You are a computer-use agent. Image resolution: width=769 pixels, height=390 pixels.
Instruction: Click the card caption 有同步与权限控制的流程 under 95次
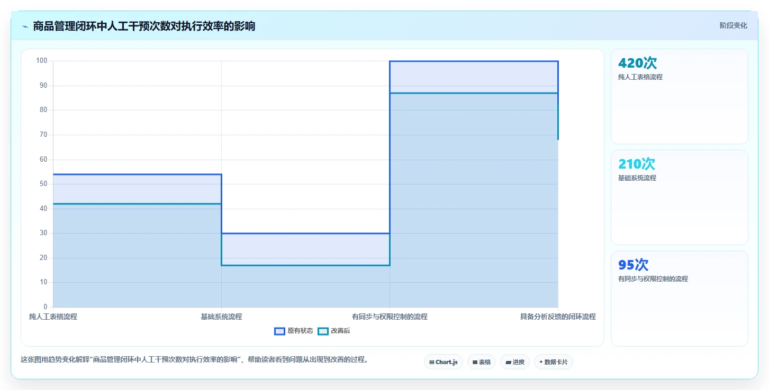click(x=653, y=279)
